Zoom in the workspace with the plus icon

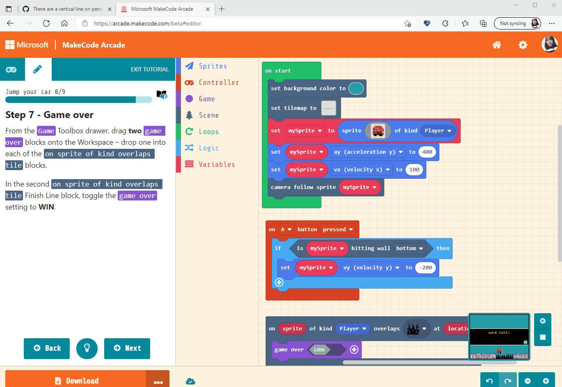pos(546,380)
